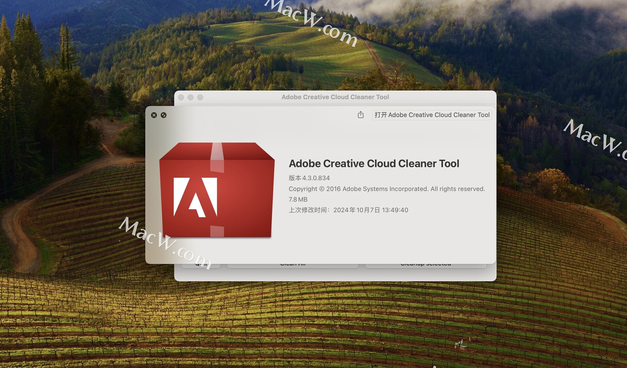
Task: Click 打开 Adobe Creative Cloud Cleaner Tool button
Action: pos(432,115)
